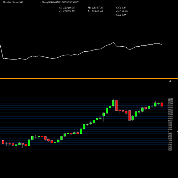178x178 pixels.
Task: Click the close value 'C: 12075.10'
Action: (x=67, y=11)
